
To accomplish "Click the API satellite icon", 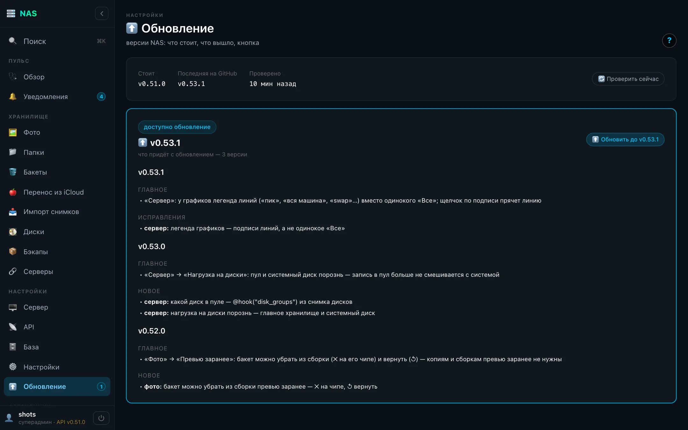I will [x=13, y=327].
